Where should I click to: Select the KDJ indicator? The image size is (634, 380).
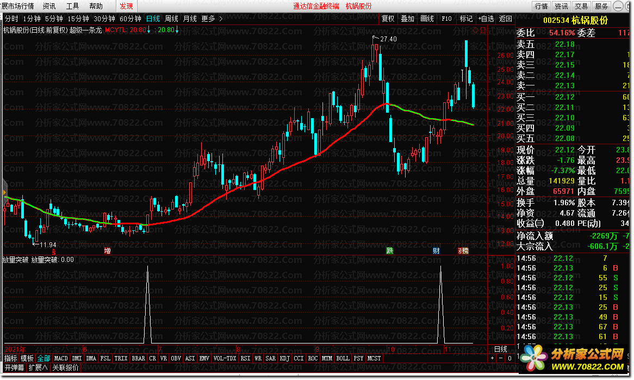[x=285, y=358]
